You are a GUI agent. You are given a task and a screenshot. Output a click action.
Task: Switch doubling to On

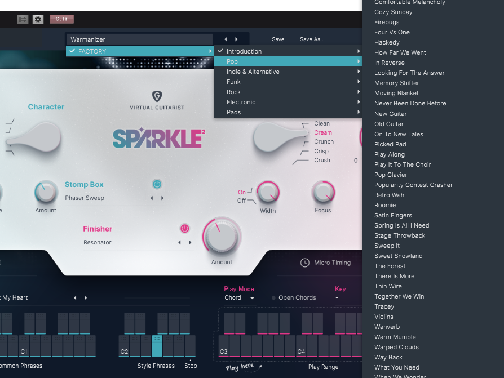[242, 192]
